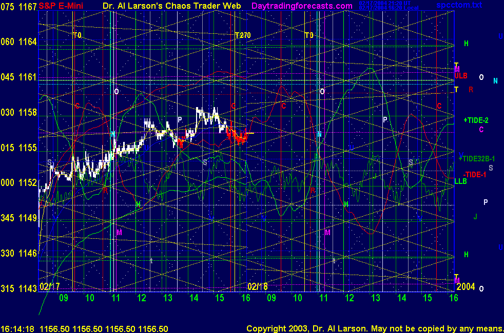Click the cyan N marker right of the chart
Image resolution: width=504 pixels, height=333 pixels.
(495, 81)
